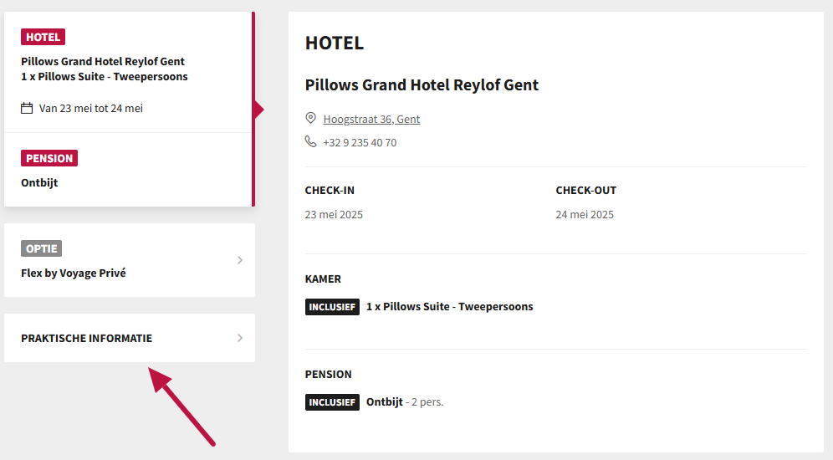Select the Pillows Grand Hotel card title

click(103, 62)
